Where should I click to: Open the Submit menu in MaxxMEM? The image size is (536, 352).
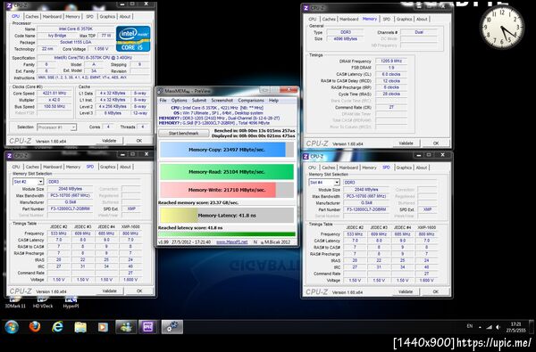click(199, 101)
